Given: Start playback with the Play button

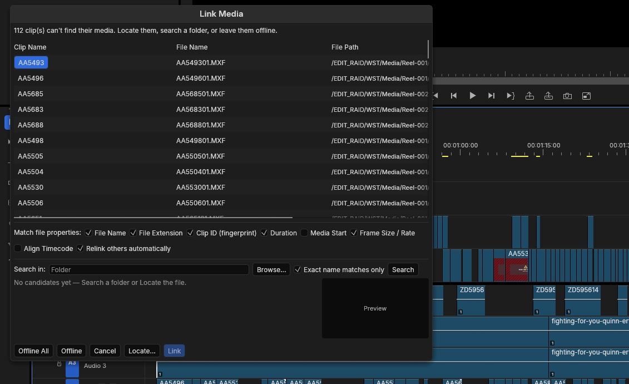Looking at the screenshot, I should pos(473,96).
